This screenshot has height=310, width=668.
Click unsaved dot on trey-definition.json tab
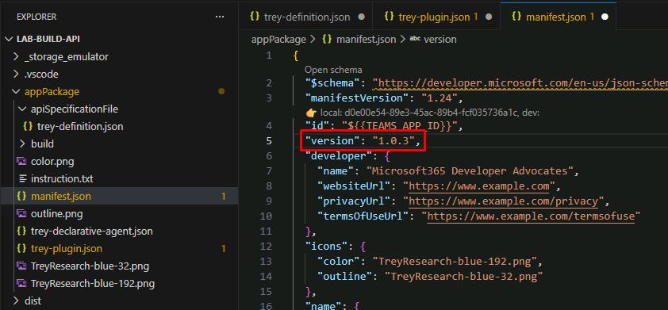362,17
